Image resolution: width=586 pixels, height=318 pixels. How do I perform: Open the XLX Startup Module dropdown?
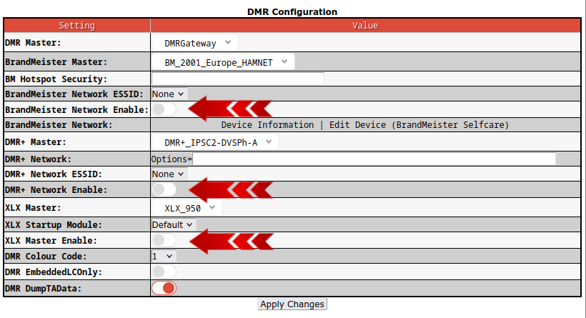[173, 224]
